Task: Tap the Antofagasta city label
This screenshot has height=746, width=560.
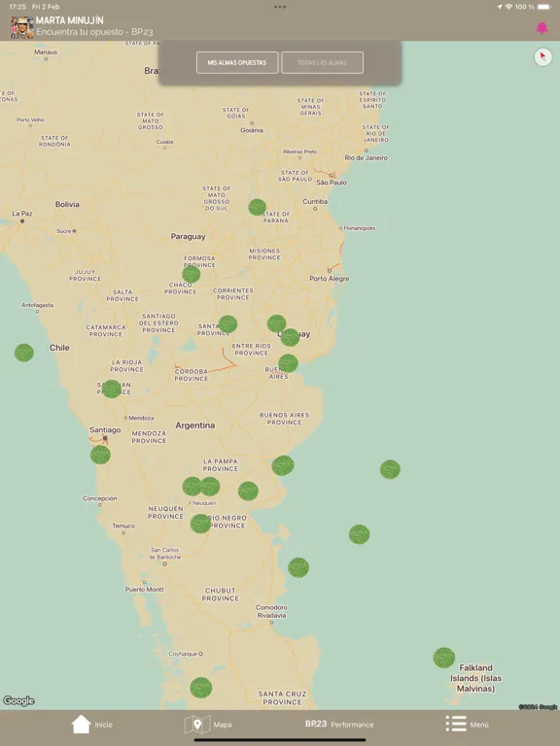Action: click(x=38, y=304)
